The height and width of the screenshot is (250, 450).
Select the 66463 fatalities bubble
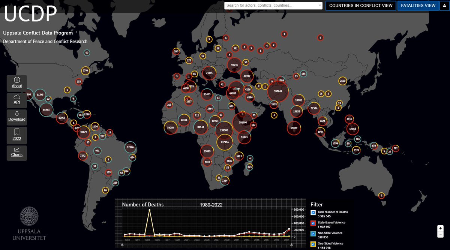(x=46, y=109)
